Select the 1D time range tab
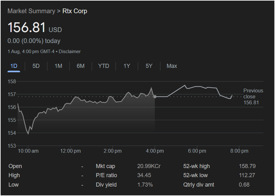275x196 pixels. pos(14,66)
